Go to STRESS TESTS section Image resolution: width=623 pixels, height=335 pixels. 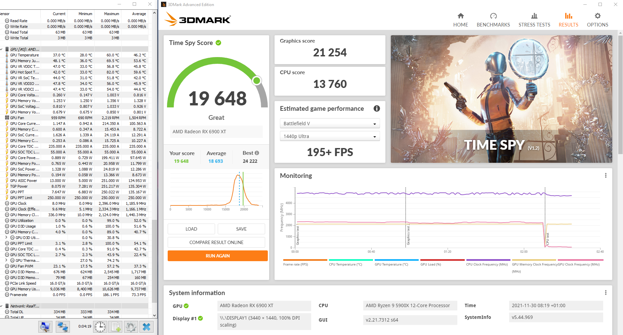pos(534,20)
